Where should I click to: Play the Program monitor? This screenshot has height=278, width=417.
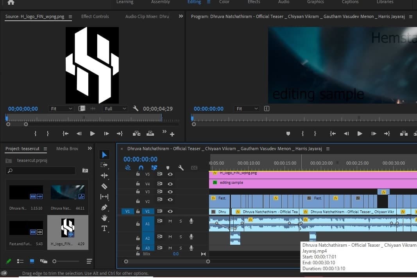point(360,134)
